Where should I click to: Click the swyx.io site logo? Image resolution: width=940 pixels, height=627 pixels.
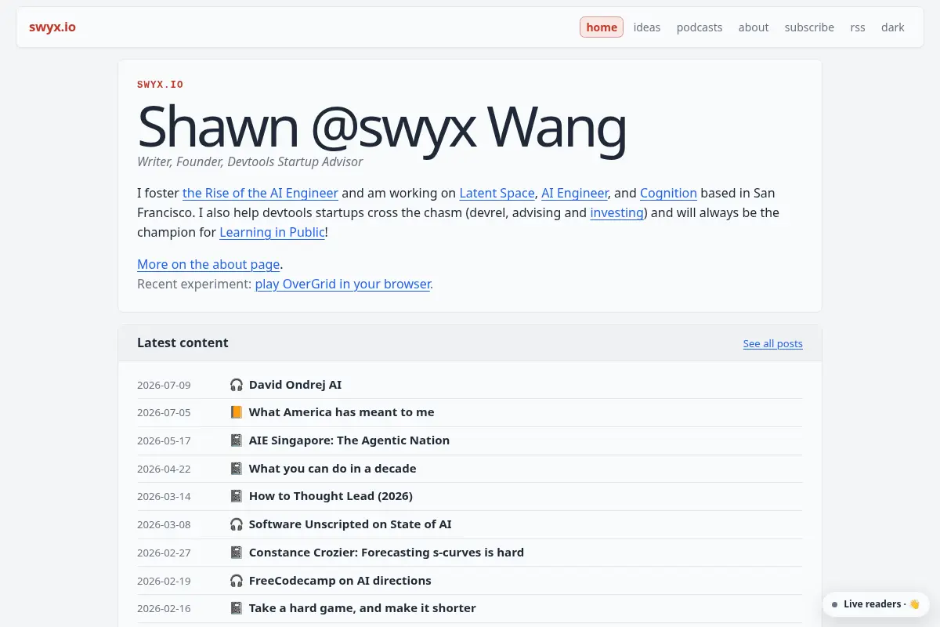click(x=52, y=27)
